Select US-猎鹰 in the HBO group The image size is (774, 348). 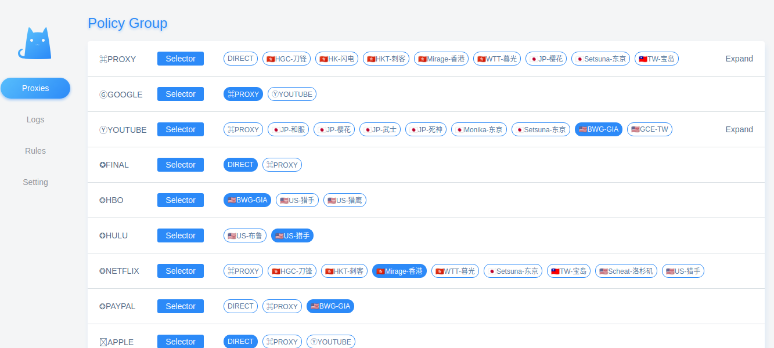pyautogui.click(x=345, y=200)
